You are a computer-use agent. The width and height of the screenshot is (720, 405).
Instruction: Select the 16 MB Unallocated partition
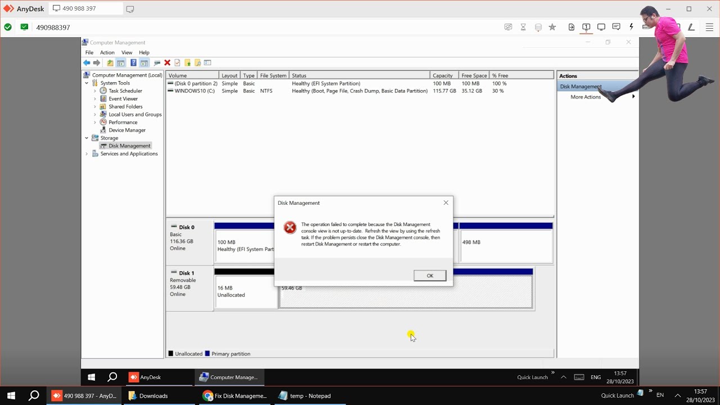click(246, 289)
